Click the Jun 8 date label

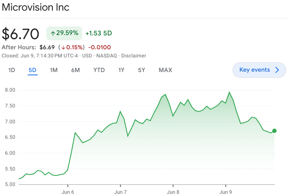coord(173,192)
